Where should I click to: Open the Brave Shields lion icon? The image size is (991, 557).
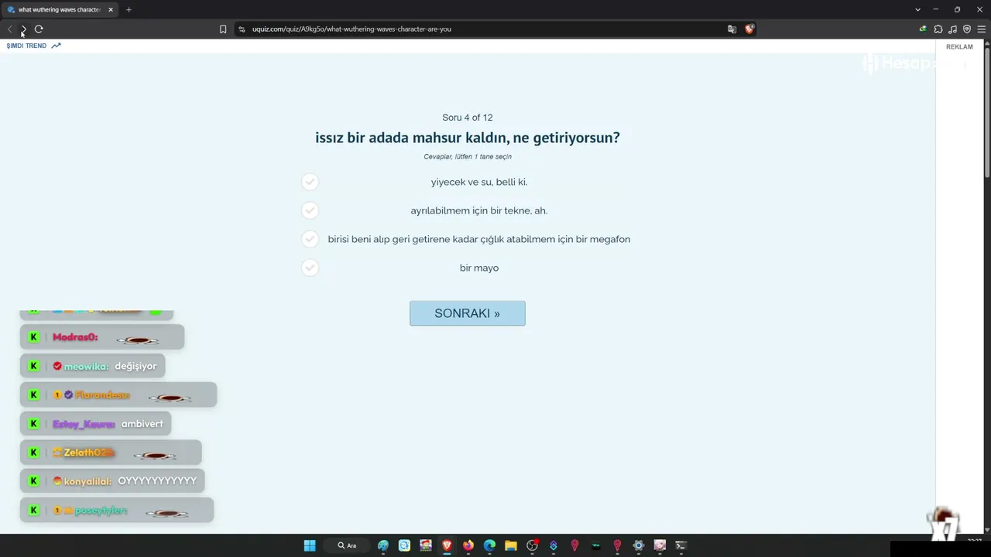(749, 29)
